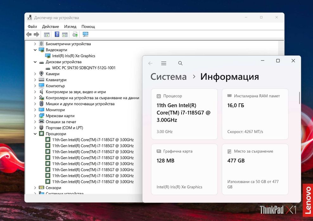The image size is (313, 221).
Task: Click the sound controllers speaker icon
Action: coord(41,91)
